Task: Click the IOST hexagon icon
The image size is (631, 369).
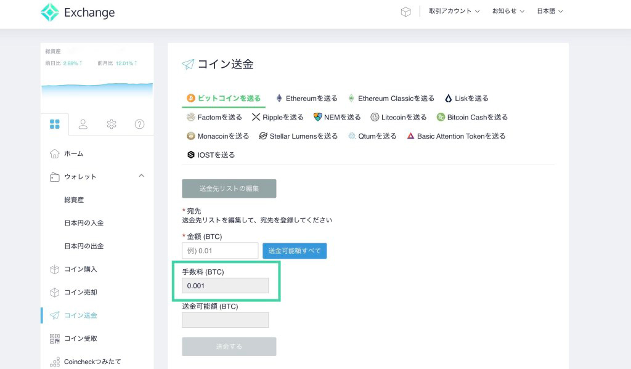Action: click(191, 155)
